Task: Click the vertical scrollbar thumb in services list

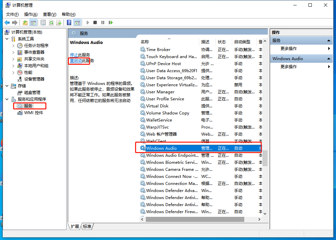Action: coord(265,158)
